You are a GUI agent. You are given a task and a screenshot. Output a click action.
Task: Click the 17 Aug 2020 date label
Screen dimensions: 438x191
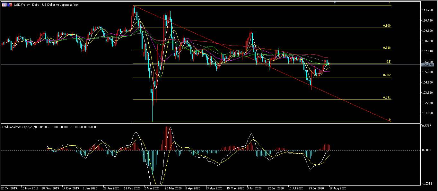338,188
